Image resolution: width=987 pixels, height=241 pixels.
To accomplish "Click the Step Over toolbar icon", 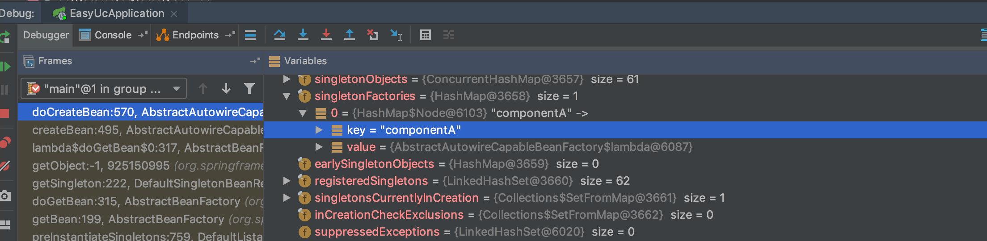I will point(280,35).
